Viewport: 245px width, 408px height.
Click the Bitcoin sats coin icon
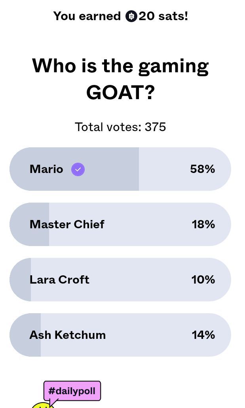point(131,16)
